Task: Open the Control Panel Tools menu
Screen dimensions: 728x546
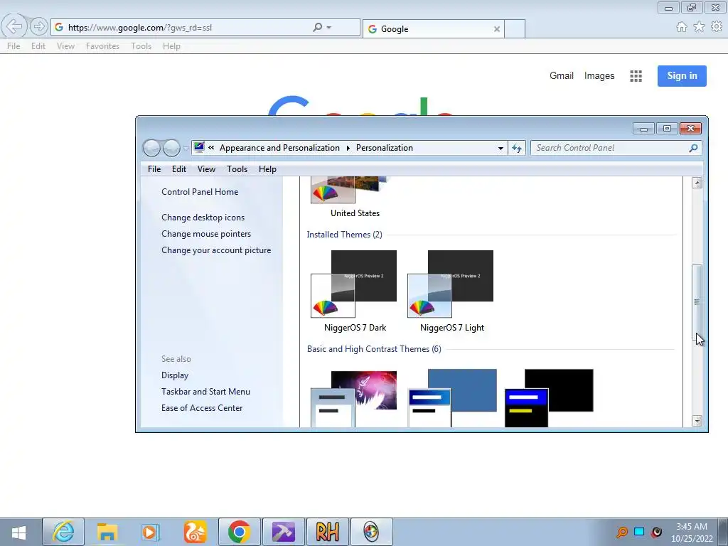Action: (237, 169)
